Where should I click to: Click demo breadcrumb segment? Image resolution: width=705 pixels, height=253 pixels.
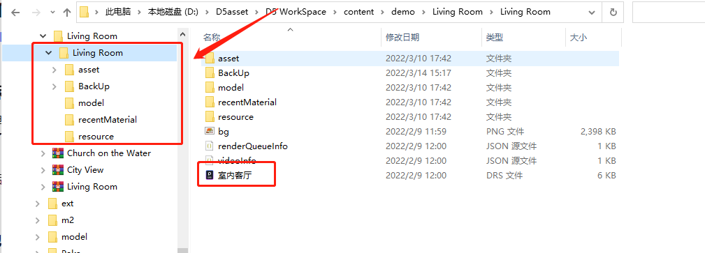tap(403, 12)
